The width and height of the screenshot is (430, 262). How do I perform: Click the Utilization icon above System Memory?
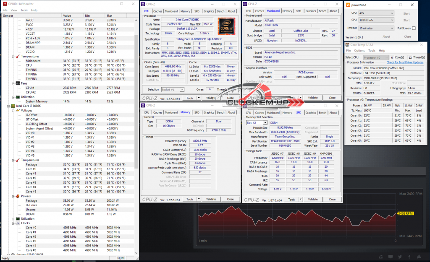pyautogui.click(x=18, y=97)
